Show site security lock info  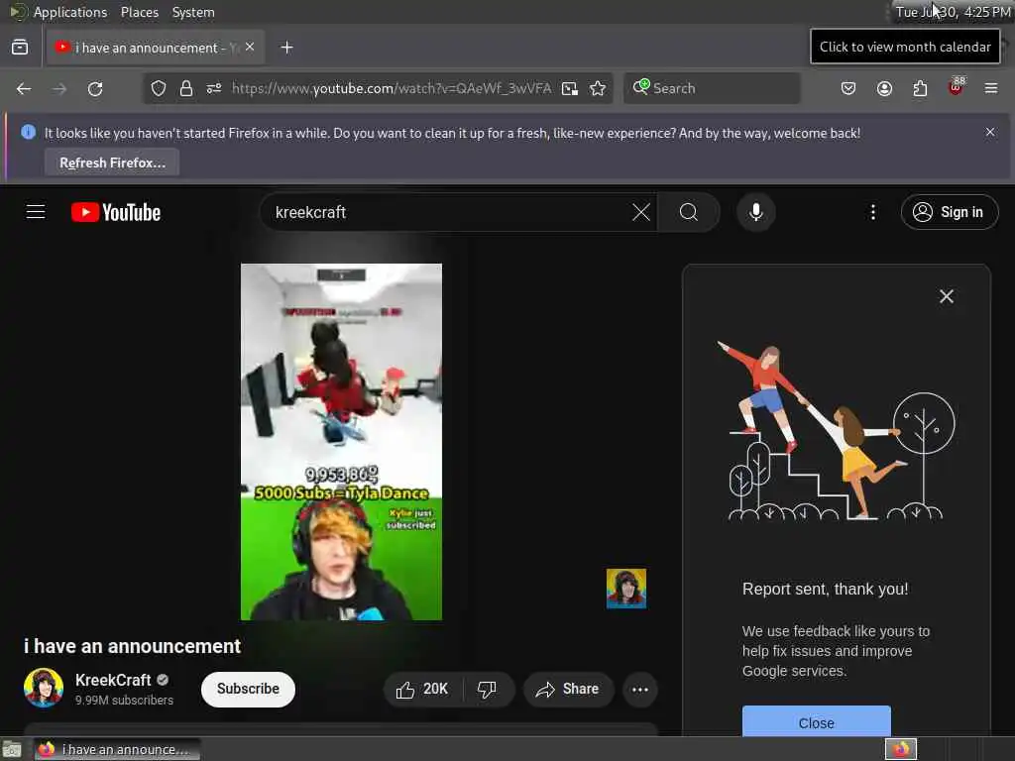(x=186, y=88)
